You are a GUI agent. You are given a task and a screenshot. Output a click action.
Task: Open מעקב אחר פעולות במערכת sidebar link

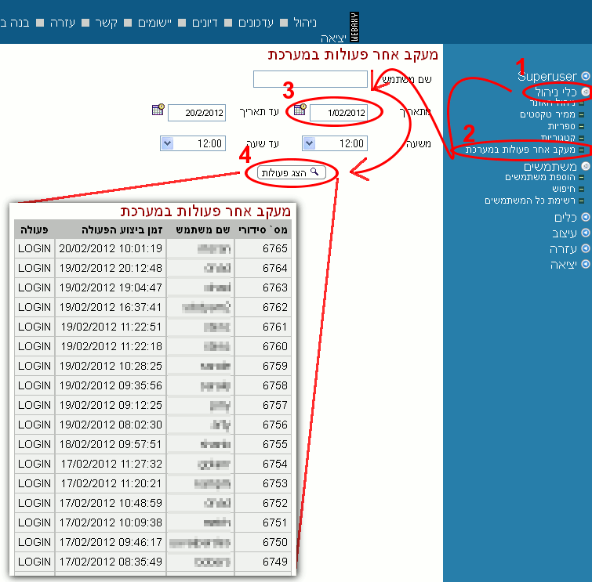tap(521, 150)
